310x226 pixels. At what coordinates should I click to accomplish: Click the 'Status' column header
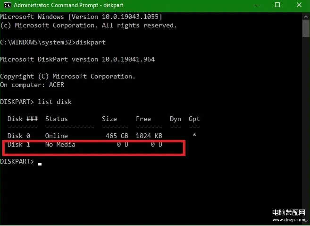(57, 119)
